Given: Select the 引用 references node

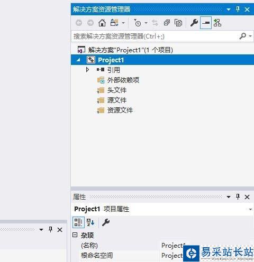Looking at the screenshot, I should [x=114, y=70].
